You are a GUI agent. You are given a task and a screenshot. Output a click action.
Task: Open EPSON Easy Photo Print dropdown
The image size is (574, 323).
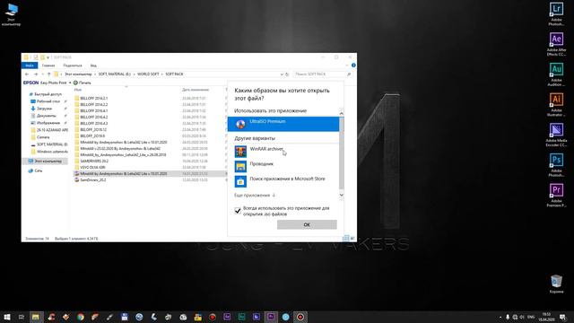click(70, 83)
